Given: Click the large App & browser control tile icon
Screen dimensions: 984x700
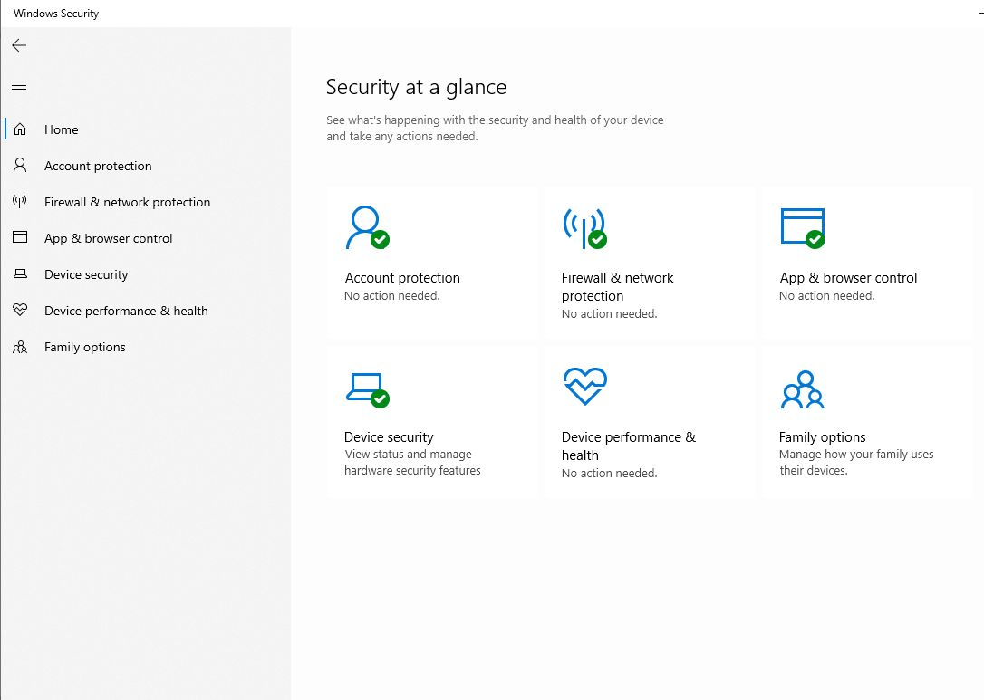Looking at the screenshot, I should [803, 228].
